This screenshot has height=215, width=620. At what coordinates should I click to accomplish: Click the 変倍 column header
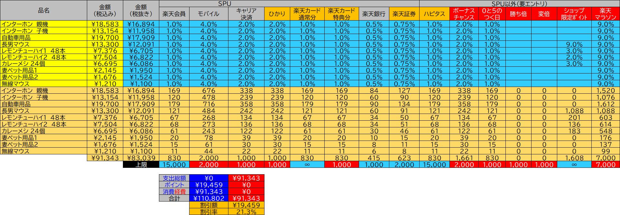point(544,14)
